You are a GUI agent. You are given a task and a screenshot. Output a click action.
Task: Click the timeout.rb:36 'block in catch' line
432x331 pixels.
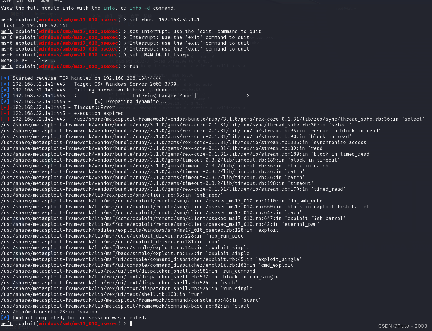166,166
